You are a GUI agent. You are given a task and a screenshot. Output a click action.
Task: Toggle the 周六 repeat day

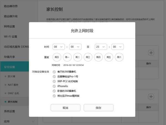119,57
